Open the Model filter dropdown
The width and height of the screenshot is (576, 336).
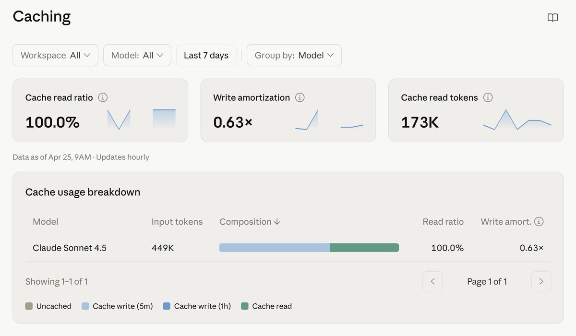click(137, 55)
